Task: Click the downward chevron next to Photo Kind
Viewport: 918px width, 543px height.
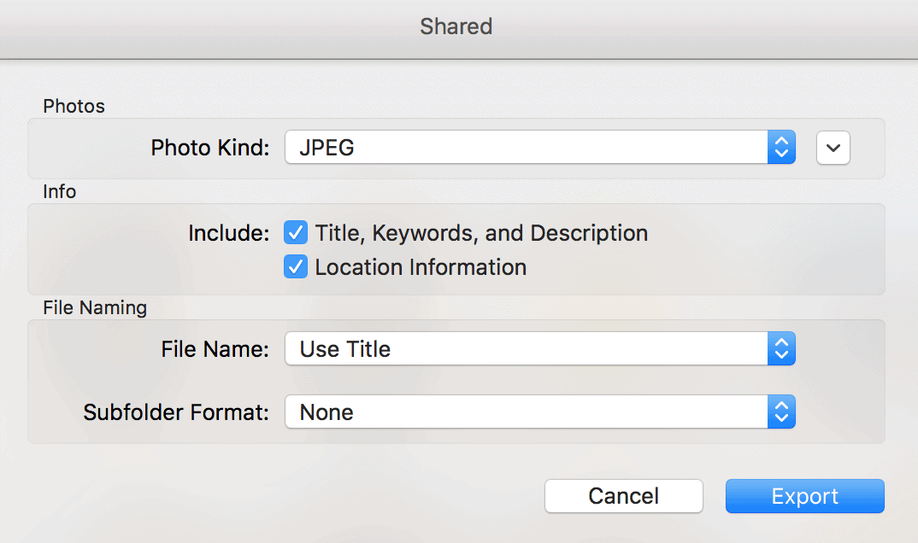Action: coord(833,147)
